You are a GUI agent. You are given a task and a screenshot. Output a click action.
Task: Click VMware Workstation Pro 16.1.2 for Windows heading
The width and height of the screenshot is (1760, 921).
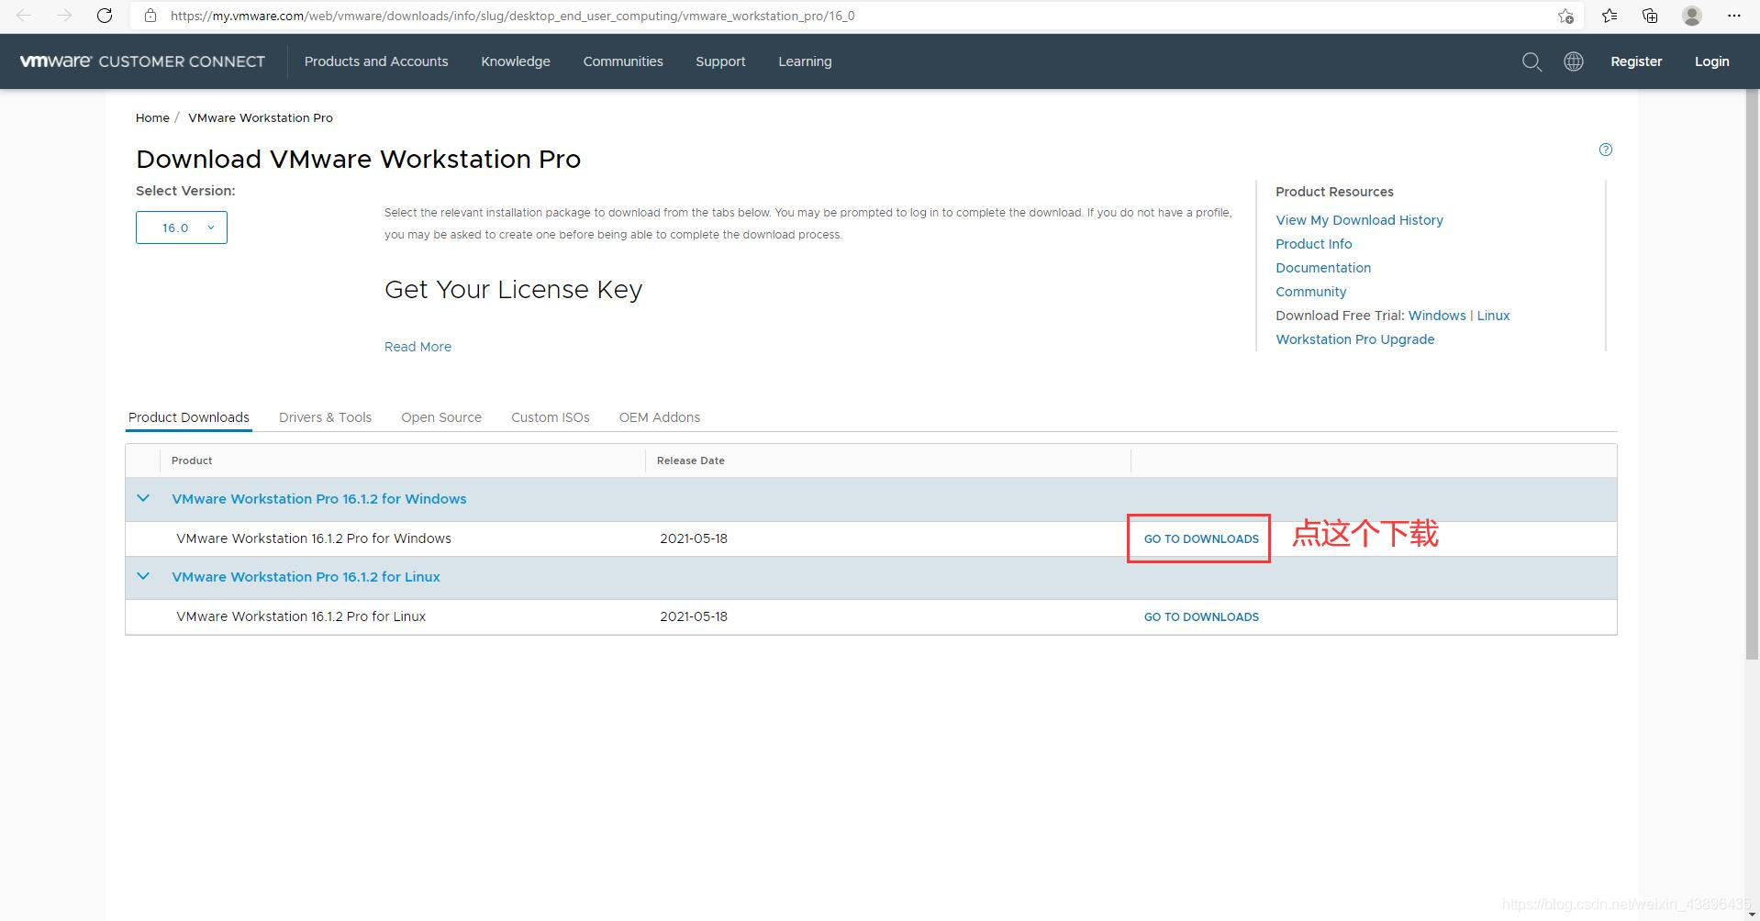(x=319, y=499)
